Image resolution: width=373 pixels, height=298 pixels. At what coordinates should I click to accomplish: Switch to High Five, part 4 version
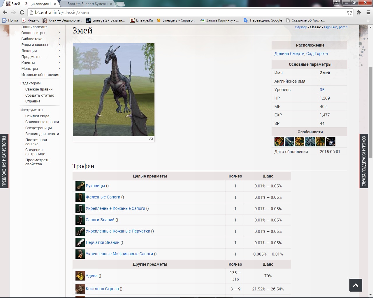pos(336,27)
